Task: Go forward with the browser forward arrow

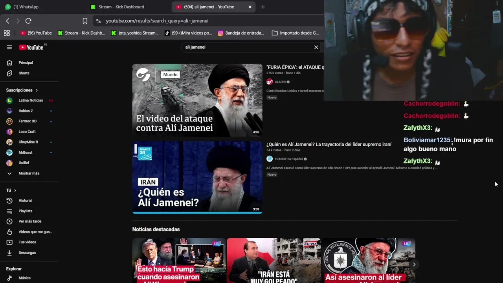Action: click(x=18, y=21)
